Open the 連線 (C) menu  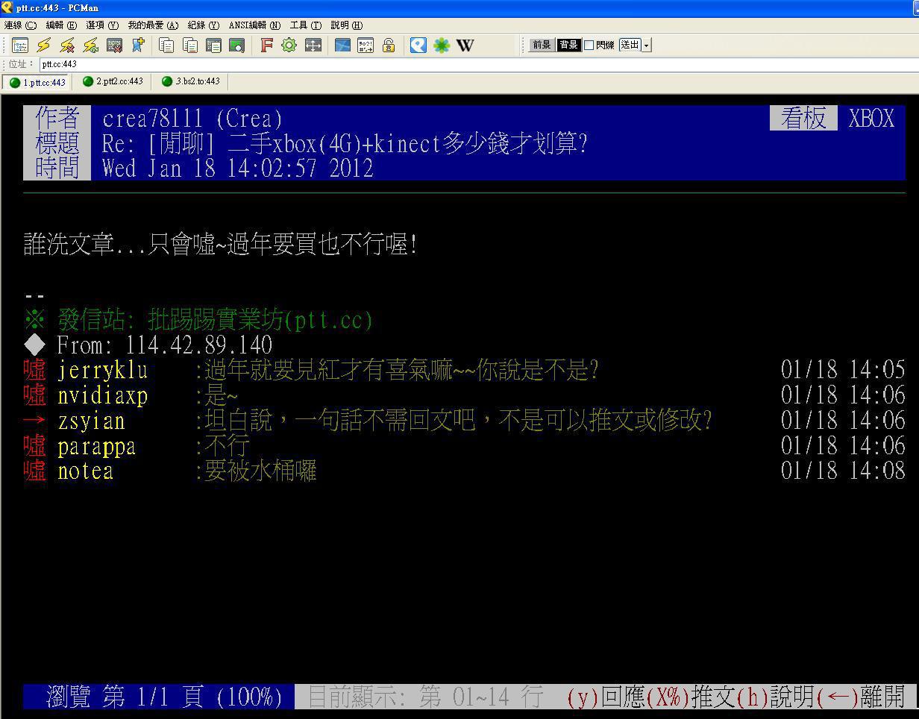click(x=20, y=25)
